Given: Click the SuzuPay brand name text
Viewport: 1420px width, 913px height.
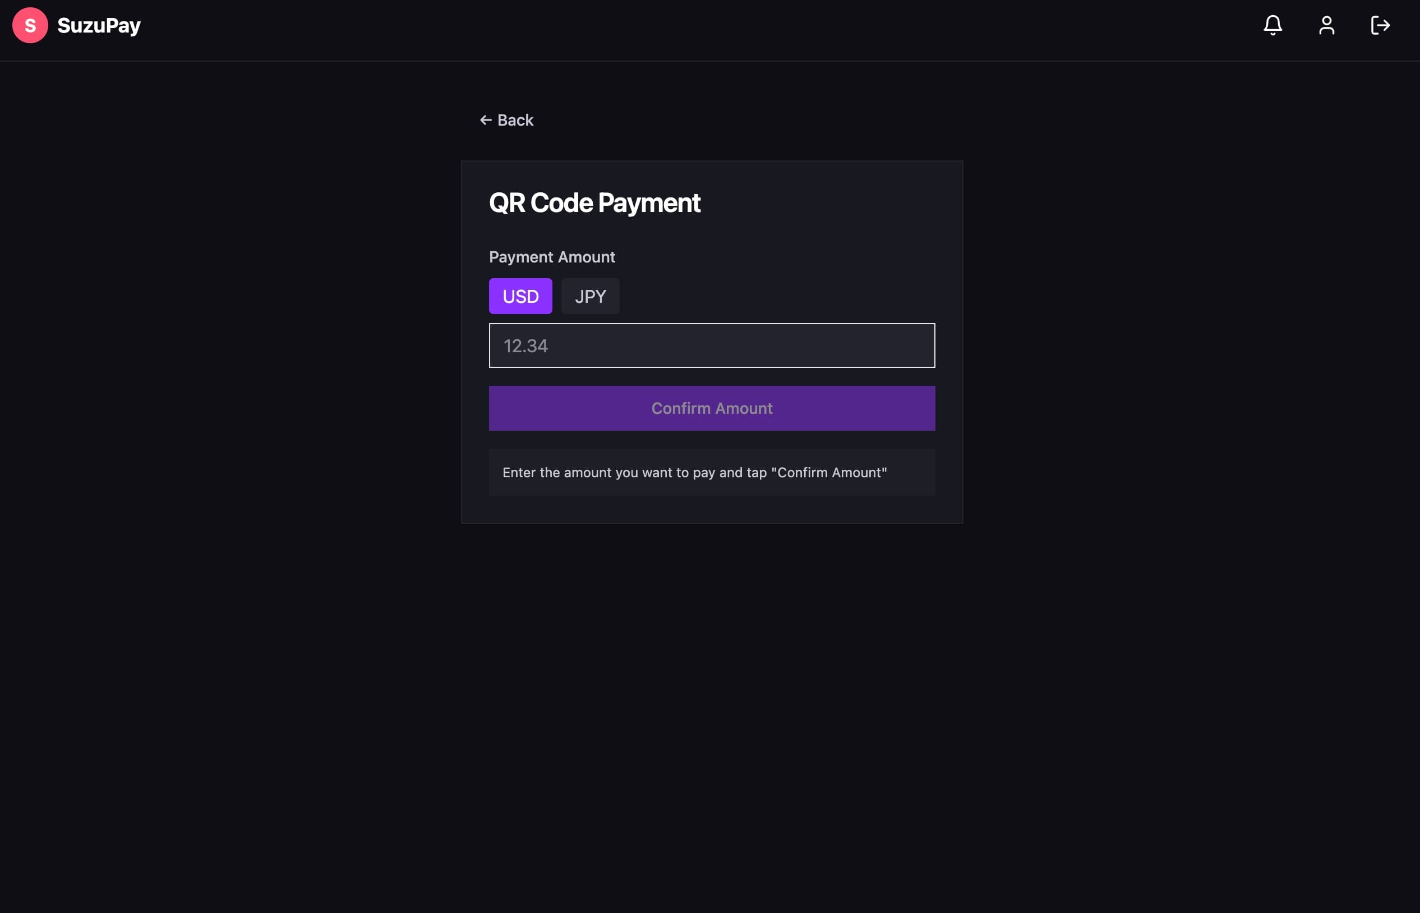Looking at the screenshot, I should (x=99, y=25).
